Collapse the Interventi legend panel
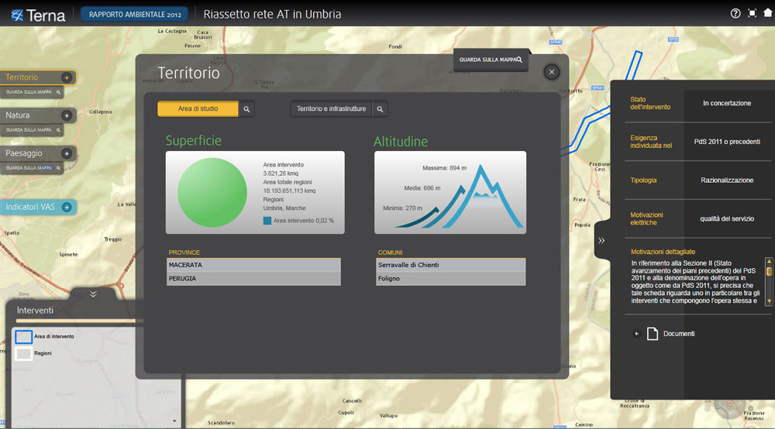Image resolution: width=775 pixels, height=429 pixels. (93, 294)
